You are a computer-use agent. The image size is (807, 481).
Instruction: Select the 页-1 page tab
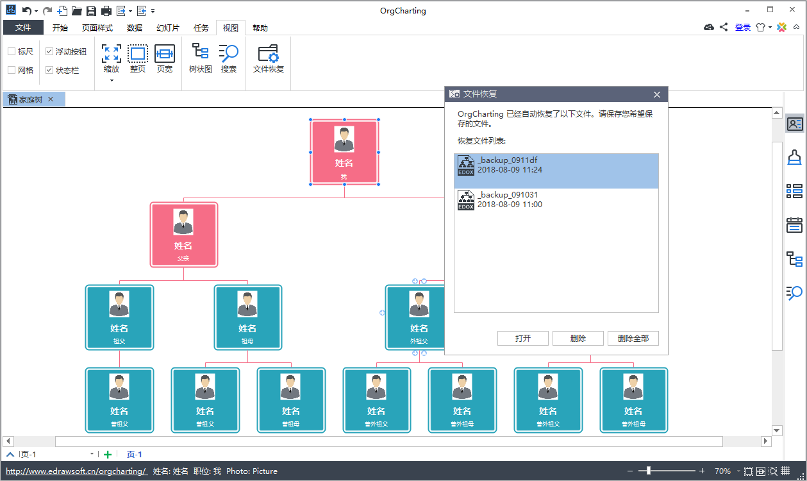(135, 455)
